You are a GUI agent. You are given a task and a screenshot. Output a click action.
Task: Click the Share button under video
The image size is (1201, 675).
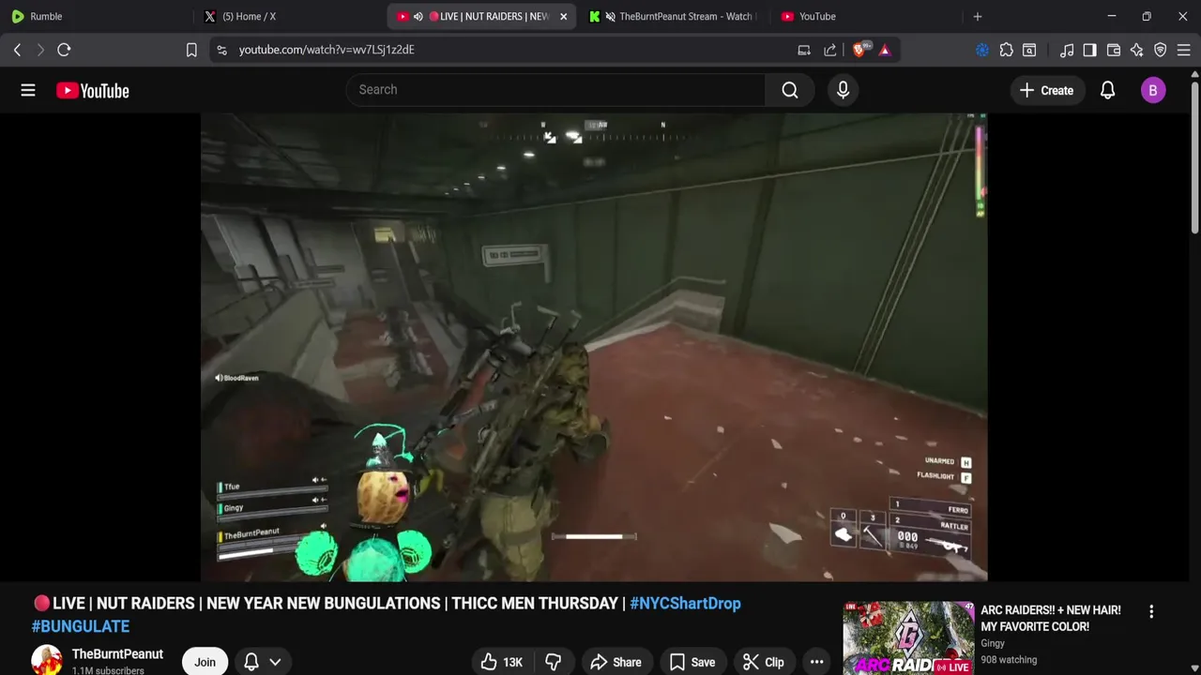pyautogui.click(x=616, y=662)
